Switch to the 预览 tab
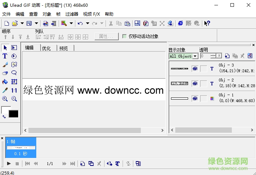The image size is (256, 175). [65, 48]
